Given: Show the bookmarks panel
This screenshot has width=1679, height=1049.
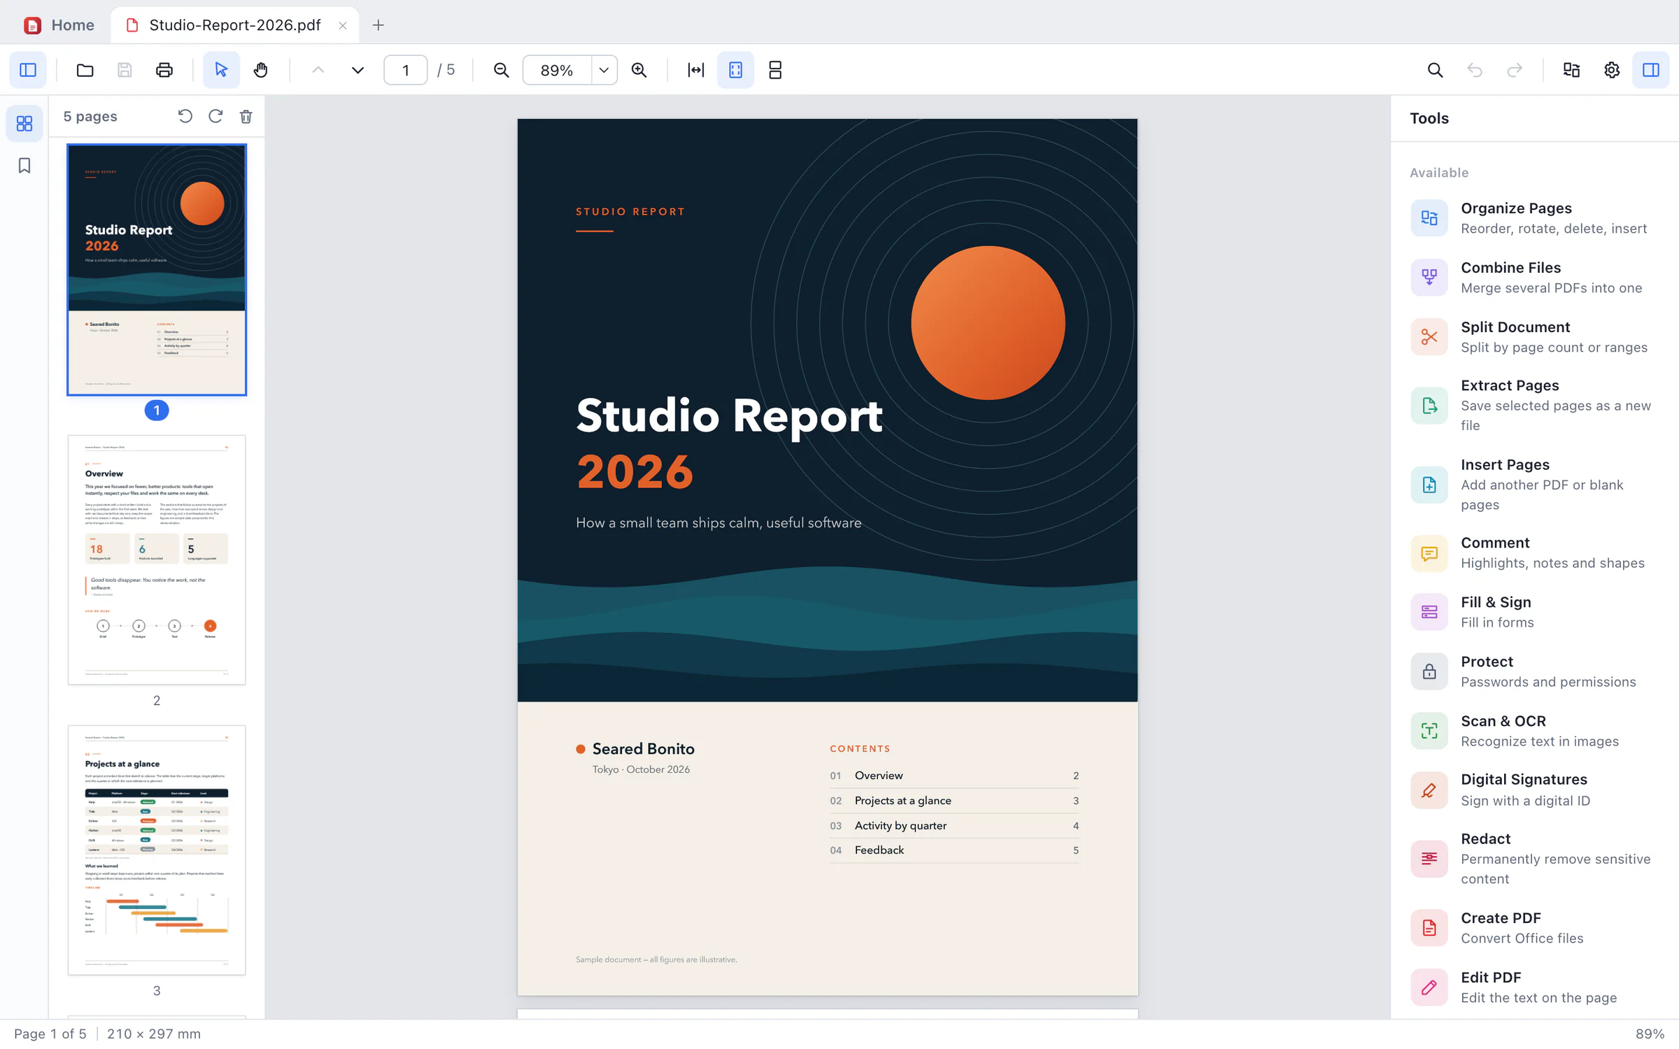Looking at the screenshot, I should click(x=24, y=166).
